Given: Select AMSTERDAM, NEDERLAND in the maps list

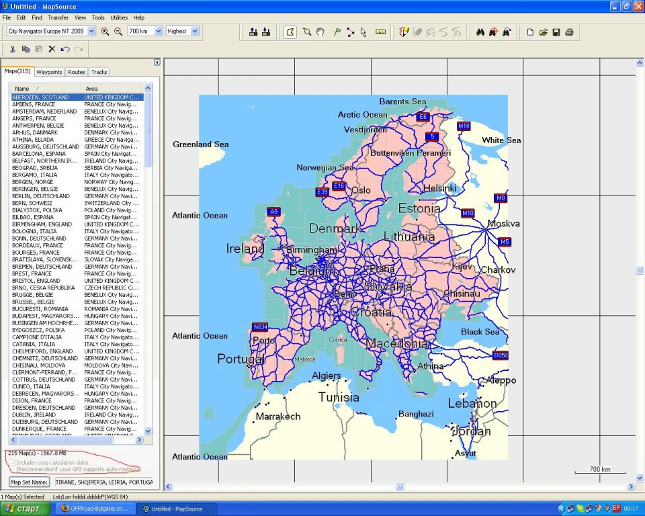Looking at the screenshot, I should pos(44,112).
